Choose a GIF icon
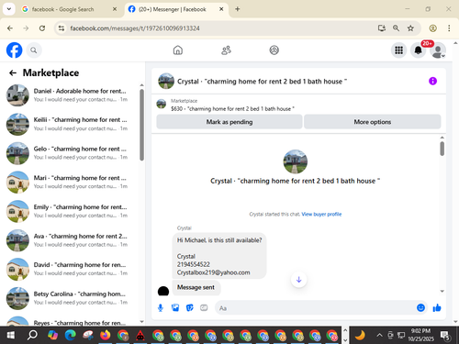Viewport: 459px width, 344px height. coord(204,308)
